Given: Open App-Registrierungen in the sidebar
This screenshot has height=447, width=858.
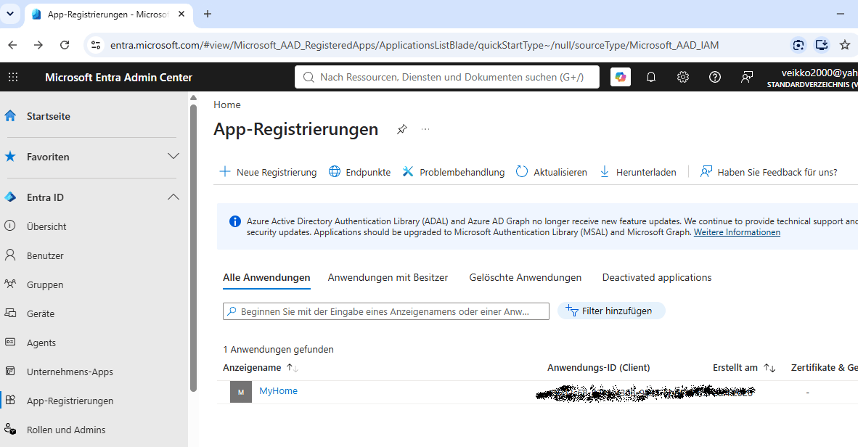Looking at the screenshot, I should 70,401.
